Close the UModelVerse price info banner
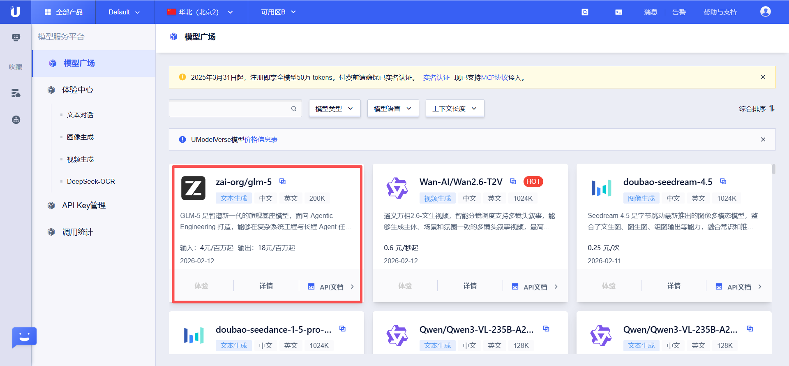 763,139
